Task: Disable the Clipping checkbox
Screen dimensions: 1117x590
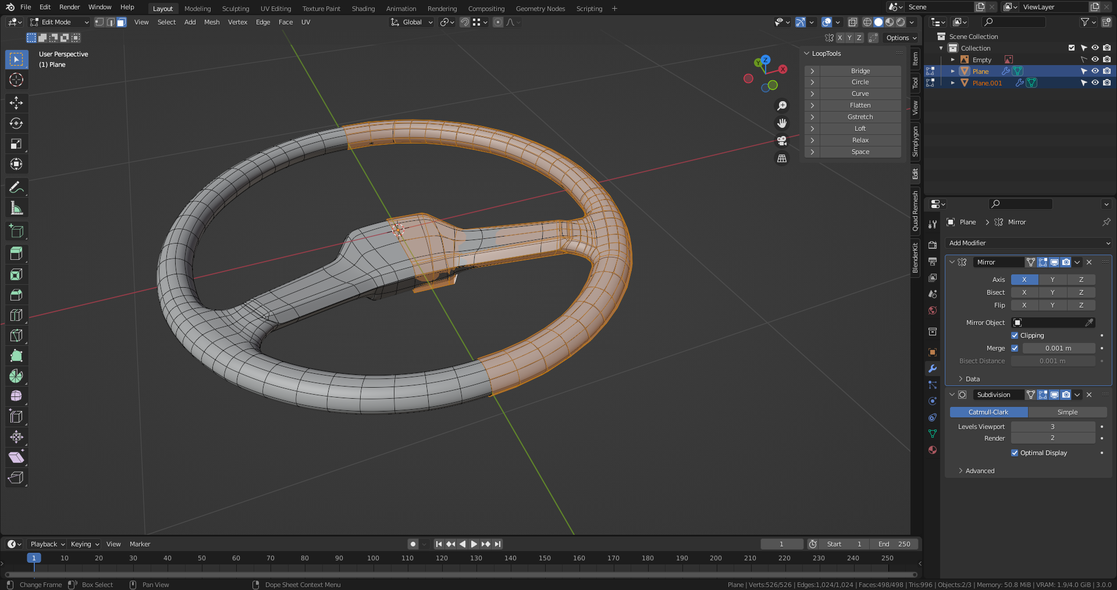Action: [x=1015, y=335]
